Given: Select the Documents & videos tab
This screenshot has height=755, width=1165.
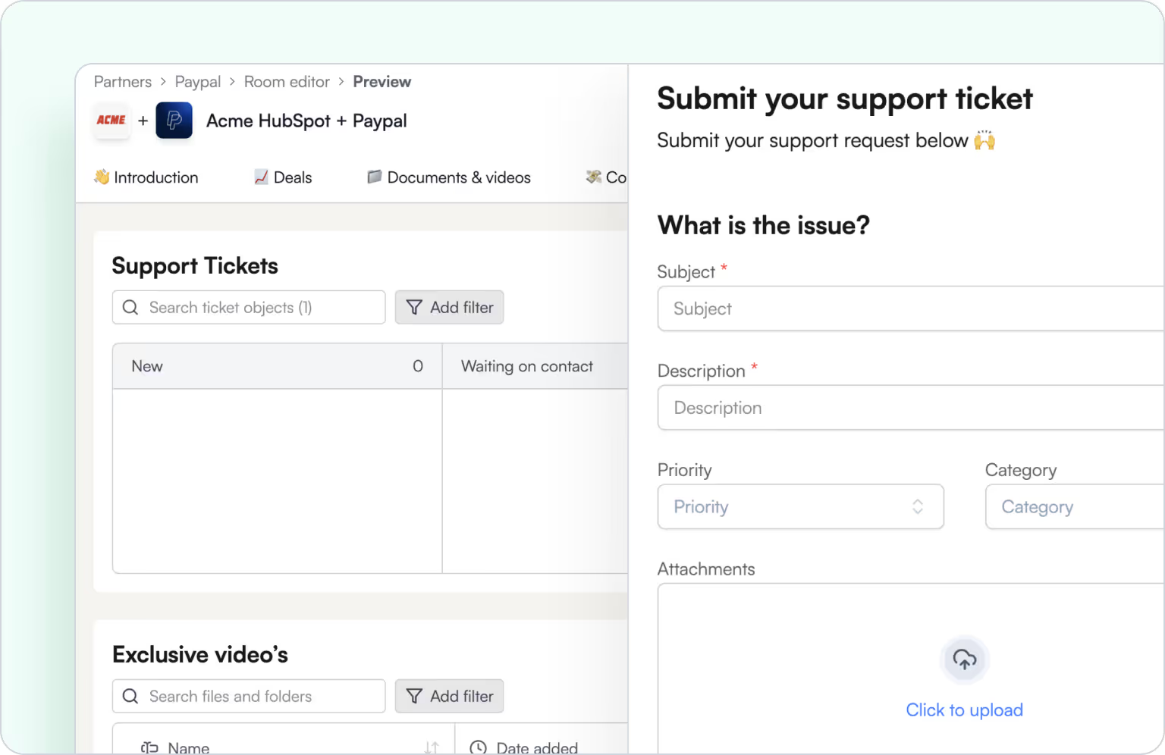Looking at the screenshot, I should (449, 177).
